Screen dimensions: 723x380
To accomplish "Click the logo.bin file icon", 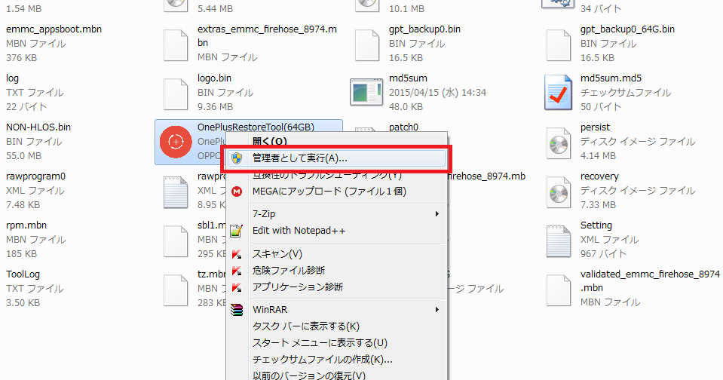I will pos(176,94).
